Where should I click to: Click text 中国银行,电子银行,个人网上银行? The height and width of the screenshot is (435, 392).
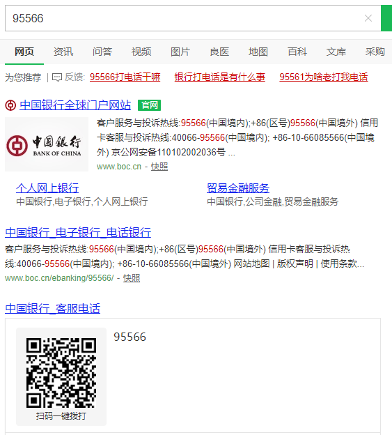click(x=82, y=201)
